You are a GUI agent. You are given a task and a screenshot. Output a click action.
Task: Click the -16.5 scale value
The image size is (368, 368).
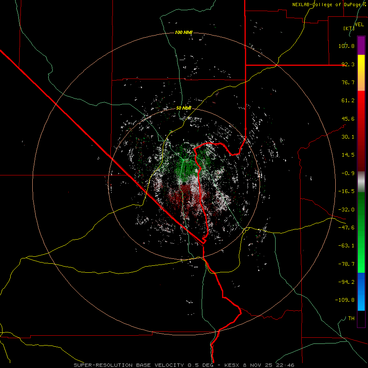[x=346, y=191]
